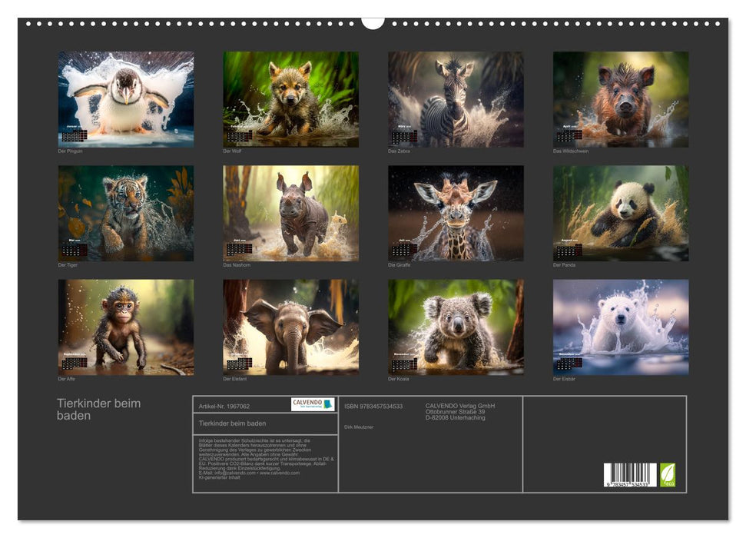Select the panda cub thumbnail
746x538 pixels.
click(x=620, y=213)
